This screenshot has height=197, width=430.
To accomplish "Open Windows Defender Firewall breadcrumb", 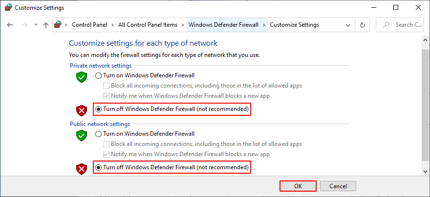I will 223,25.
